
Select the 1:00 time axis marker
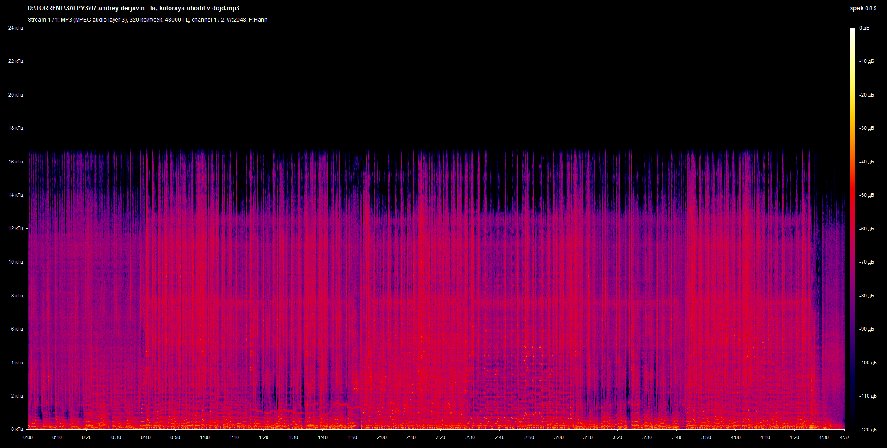205,437
